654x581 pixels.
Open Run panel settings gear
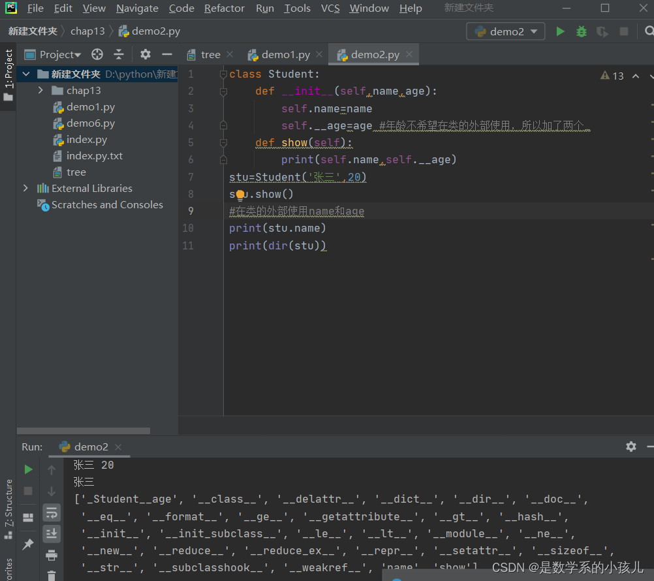631,447
